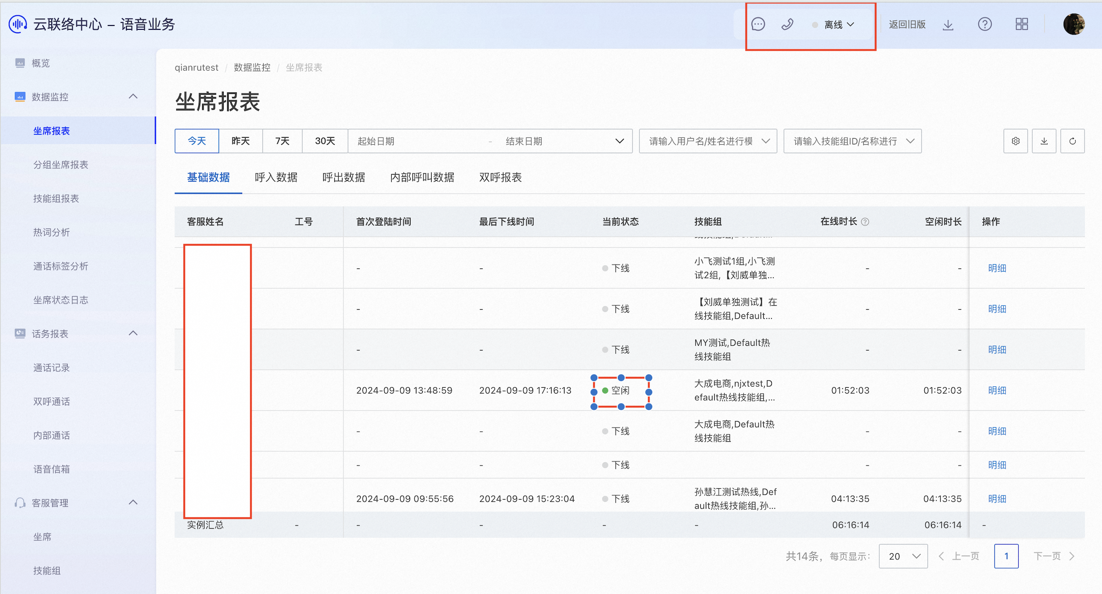The height and width of the screenshot is (594, 1102).
Task: Open 坐席 in sidebar
Action: point(42,537)
